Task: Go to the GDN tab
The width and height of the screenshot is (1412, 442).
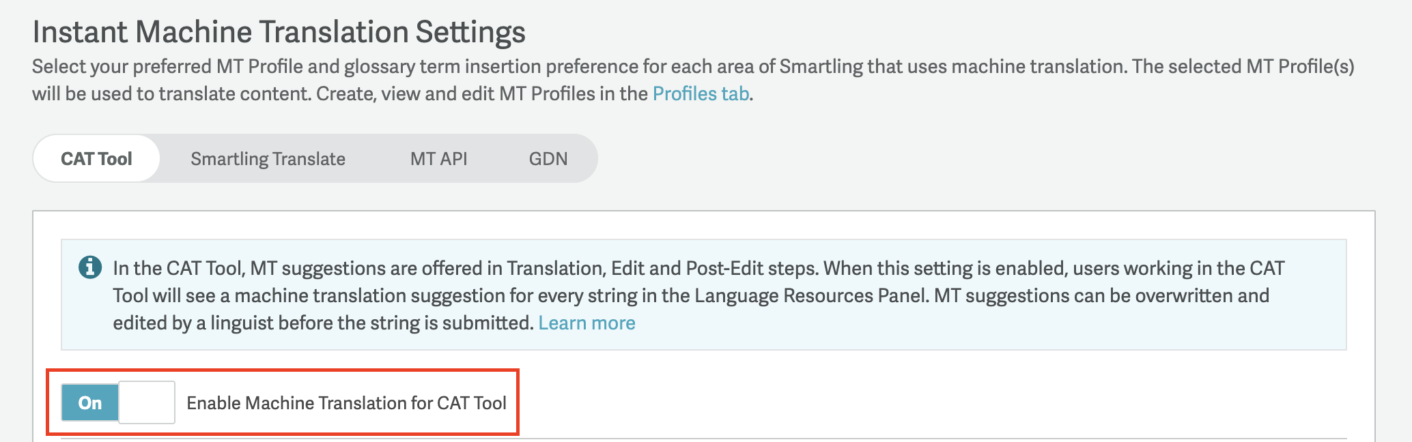Action: click(548, 159)
